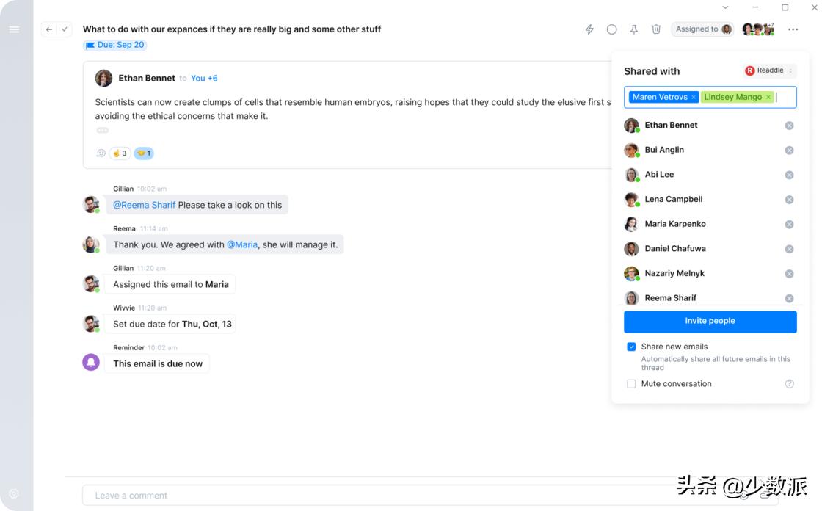The width and height of the screenshot is (822, 511).
Task: Enable Mute conversation checkbox
Action: point(631,384)
